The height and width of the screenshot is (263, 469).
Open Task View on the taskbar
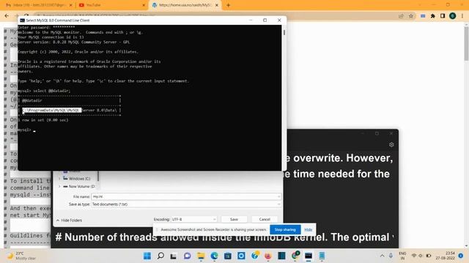(x=174, y=256)
